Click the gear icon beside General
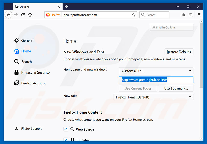Viewport: 207px width, 144px height. [17, 40]
